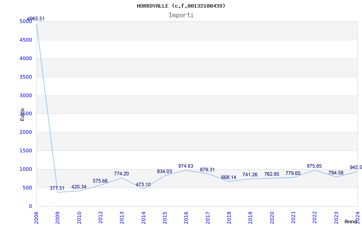Click the 575.66 data label
The height and width of the screenshot is (226, 362).
100,181
